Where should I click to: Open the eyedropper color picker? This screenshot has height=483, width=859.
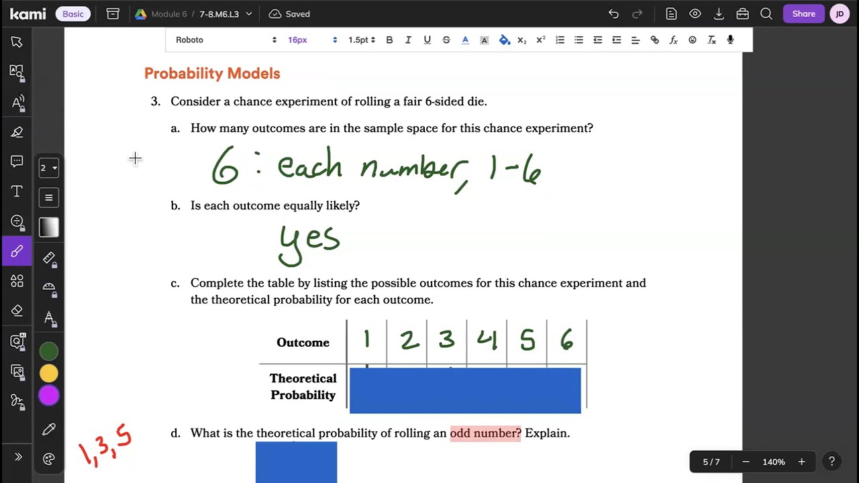tap(48, 429)
